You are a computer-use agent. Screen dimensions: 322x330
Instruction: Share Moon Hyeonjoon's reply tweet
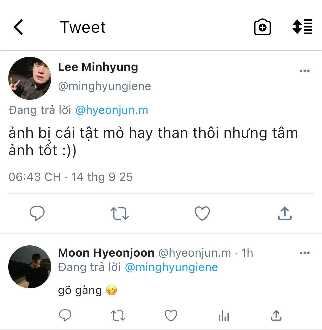tap(276, 315)
